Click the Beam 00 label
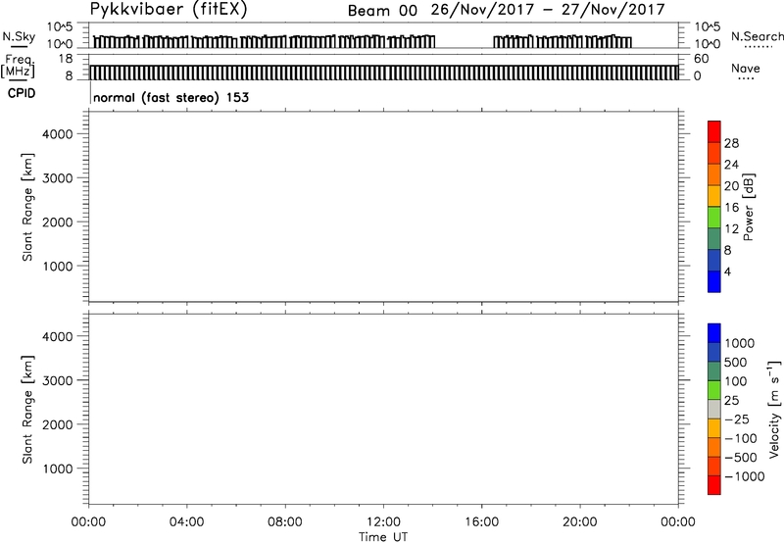The height and width of the screenshot is (543, 784). pyautogui.click(x=382, y=11)
